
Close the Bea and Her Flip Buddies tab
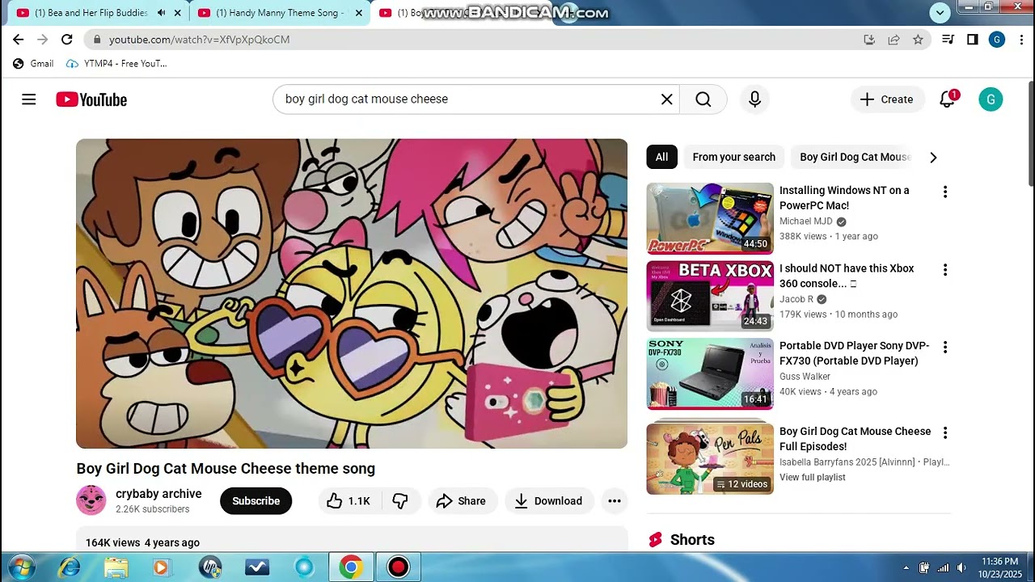click(177, 13)
